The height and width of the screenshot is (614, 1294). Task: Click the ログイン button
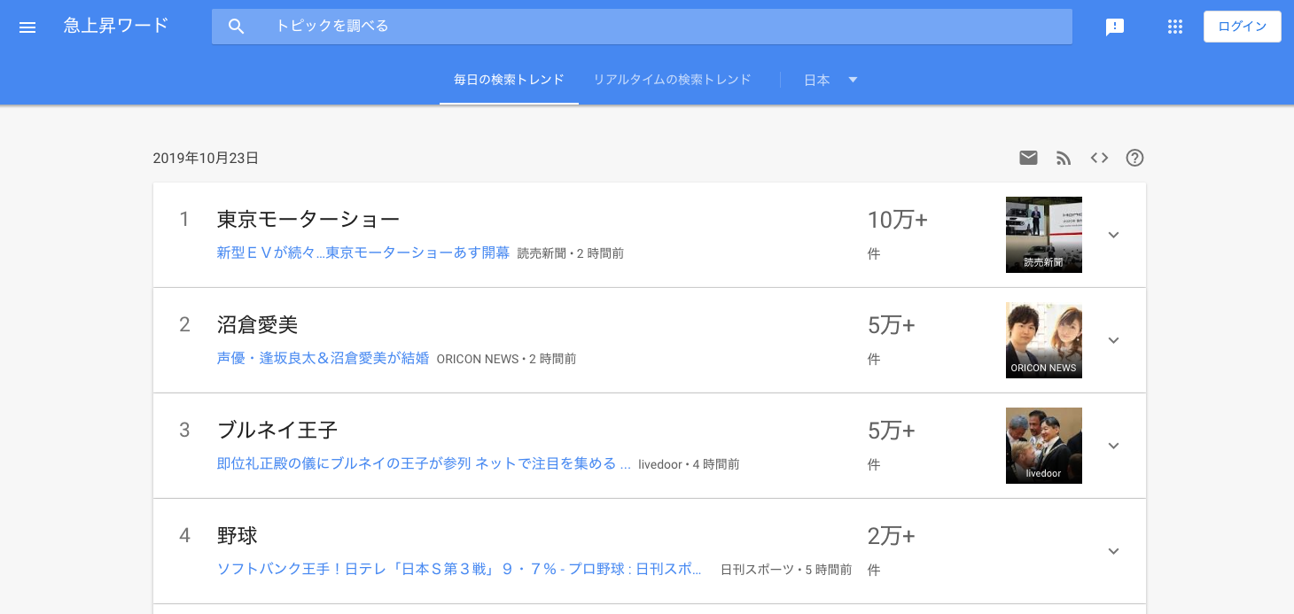pyautogui.click(x=1242, y=27)
